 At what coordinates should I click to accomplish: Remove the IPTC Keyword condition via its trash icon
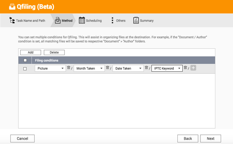click(x=185, y=68)
